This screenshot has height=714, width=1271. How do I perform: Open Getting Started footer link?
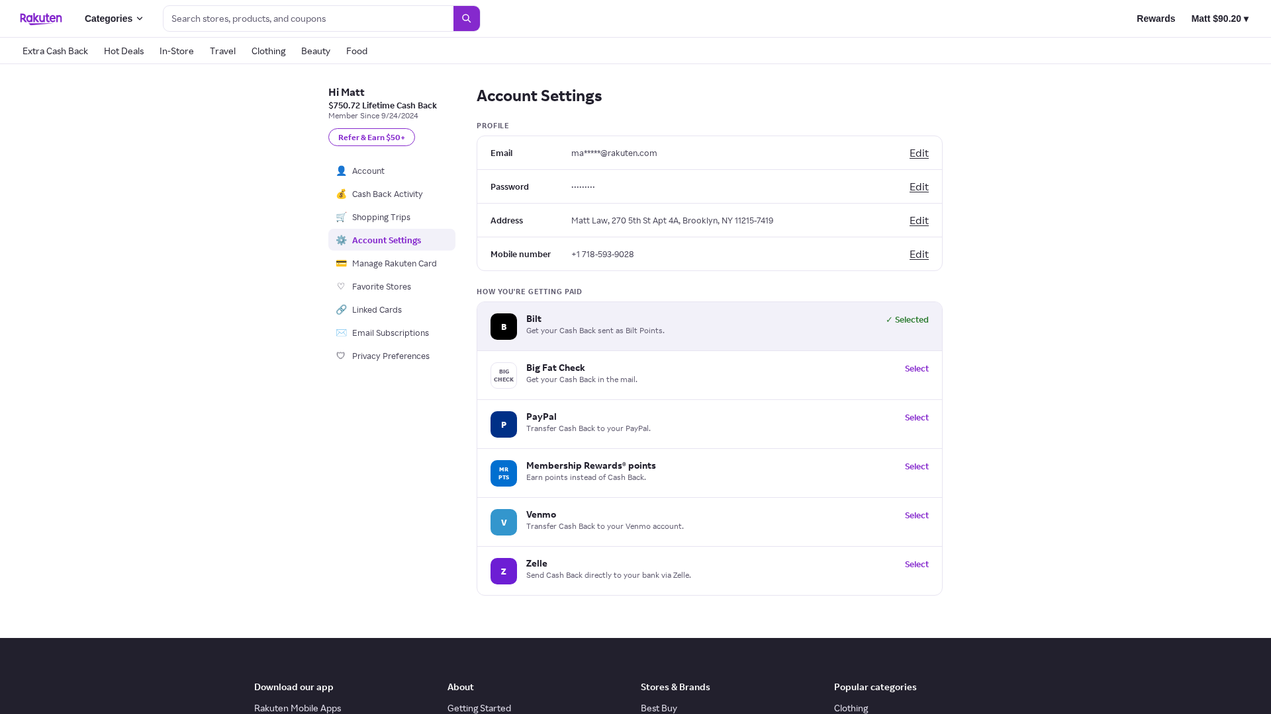479,708
